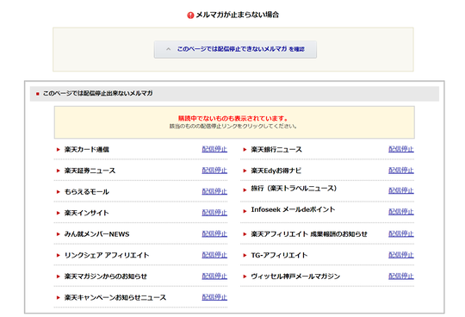Select the 楽天Edyお得ナビ text
465x317 pixels.
point(276,171)
